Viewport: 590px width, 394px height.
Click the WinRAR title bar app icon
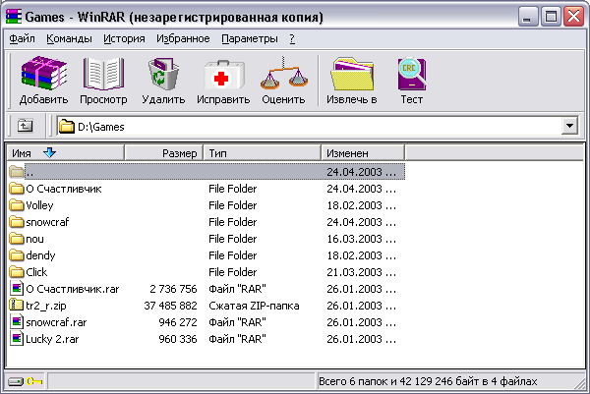14,17
